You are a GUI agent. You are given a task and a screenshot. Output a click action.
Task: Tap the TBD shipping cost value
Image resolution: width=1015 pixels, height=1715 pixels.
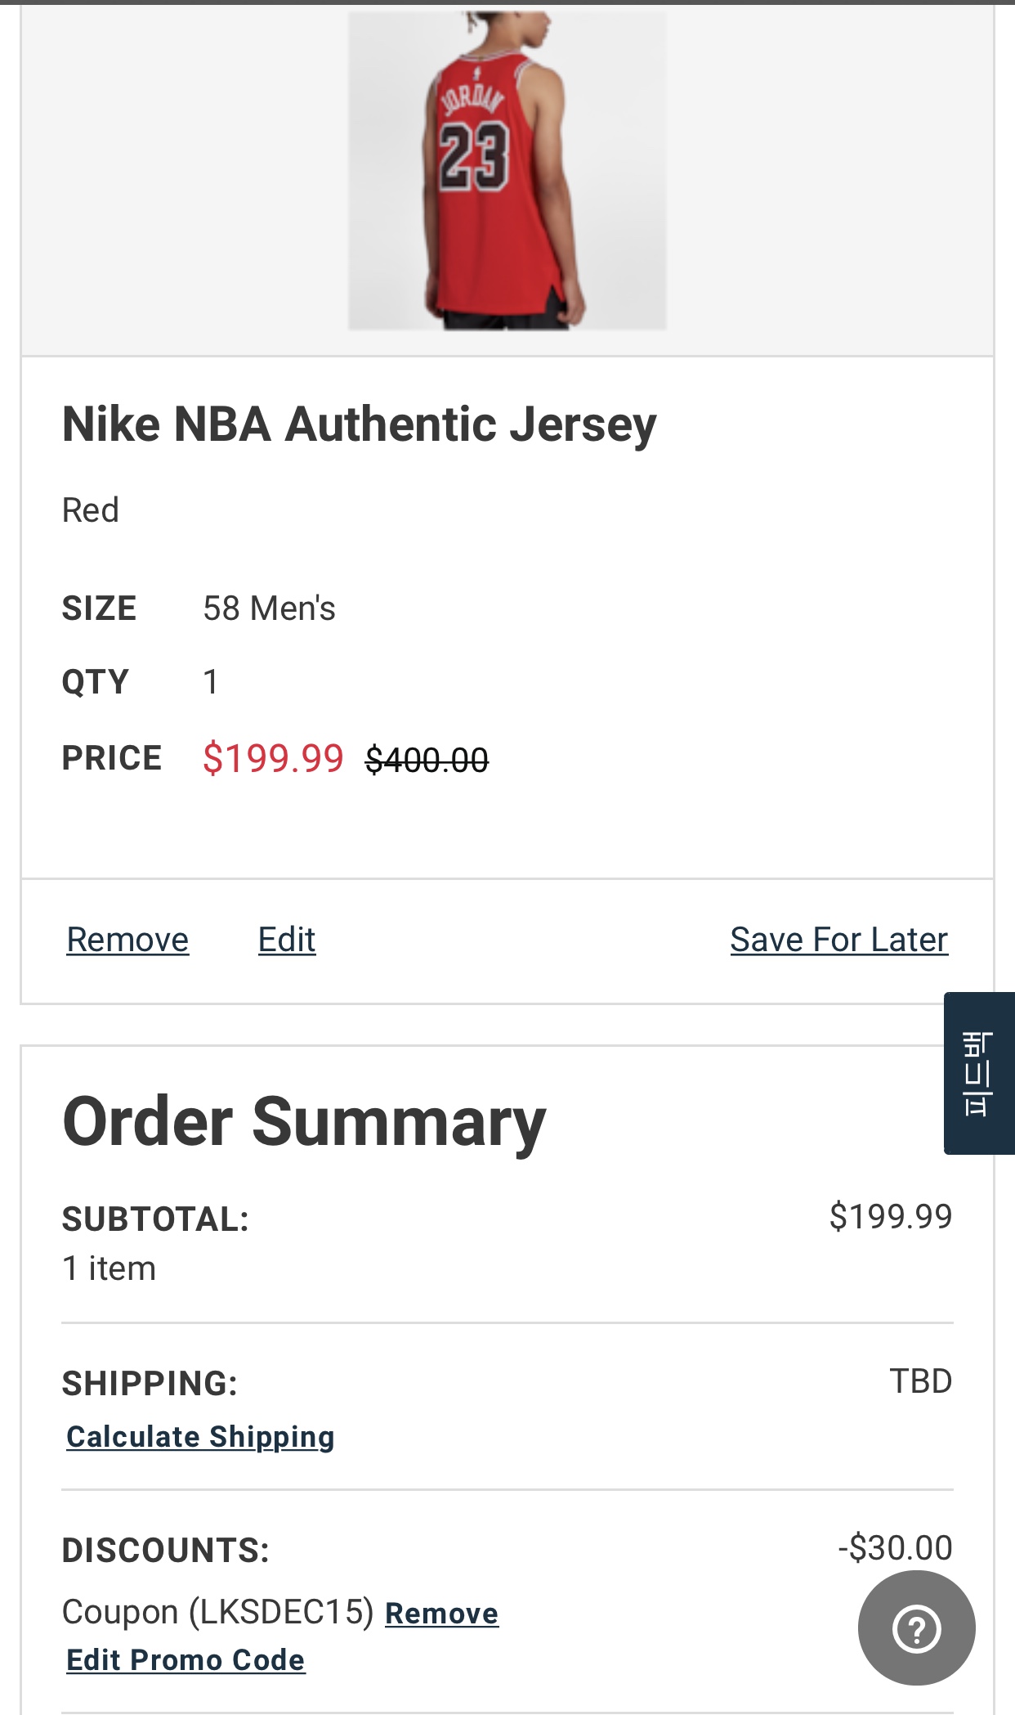[920, 1381]
